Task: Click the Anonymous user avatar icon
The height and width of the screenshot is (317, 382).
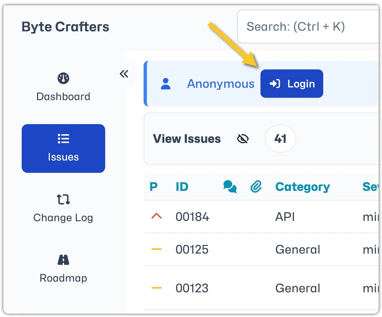Action: tap(166, 84)
